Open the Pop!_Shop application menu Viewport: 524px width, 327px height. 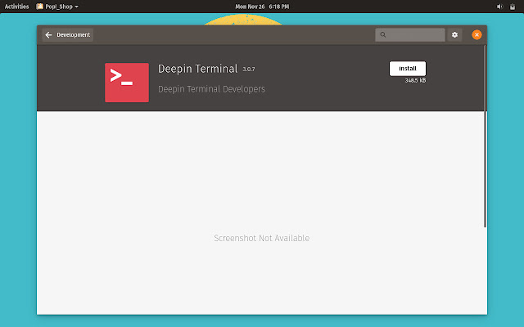(57, 7)
